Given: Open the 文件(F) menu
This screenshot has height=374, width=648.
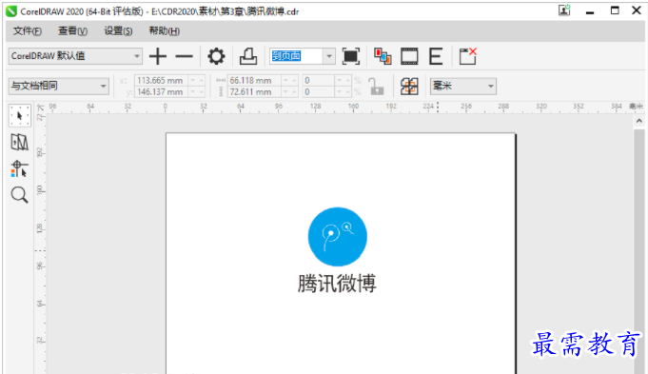Looking at the screenshot, I should pos(28,31).
